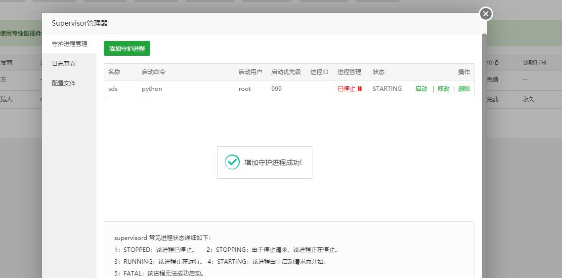Click the supervisord 常见进程状态 heading text
Image resolution: width=562 pixels, height=278 pixels.
tap(163, 238)
